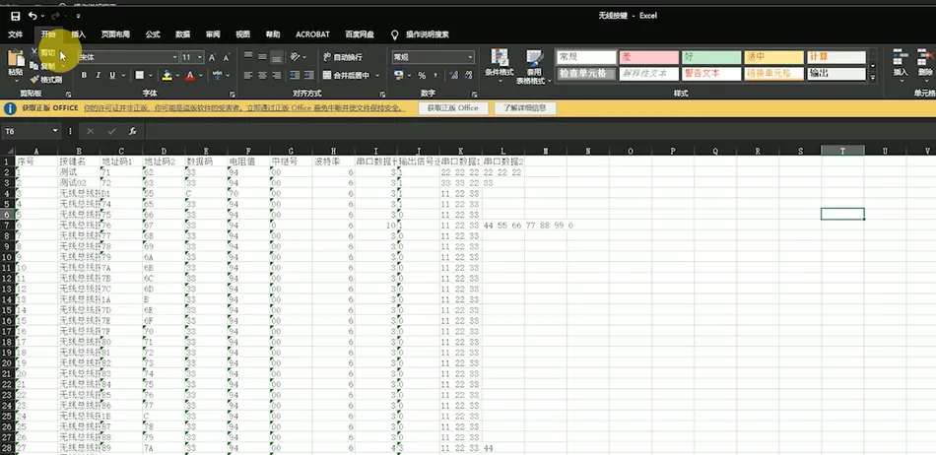This screenshot has width=936, height=455.
Task: Switch to the Data (数据) tab
Action: [x=182, y=34]
